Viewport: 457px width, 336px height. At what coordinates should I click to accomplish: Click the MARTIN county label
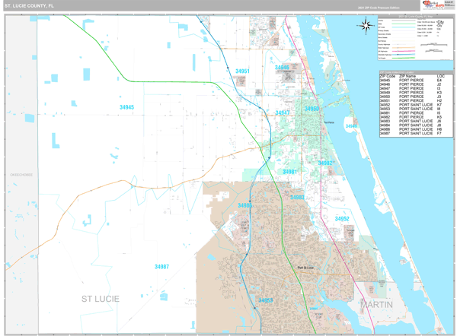coord(376,305)
